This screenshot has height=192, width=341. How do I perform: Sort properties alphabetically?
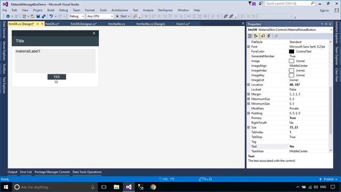tap(256, 36)
